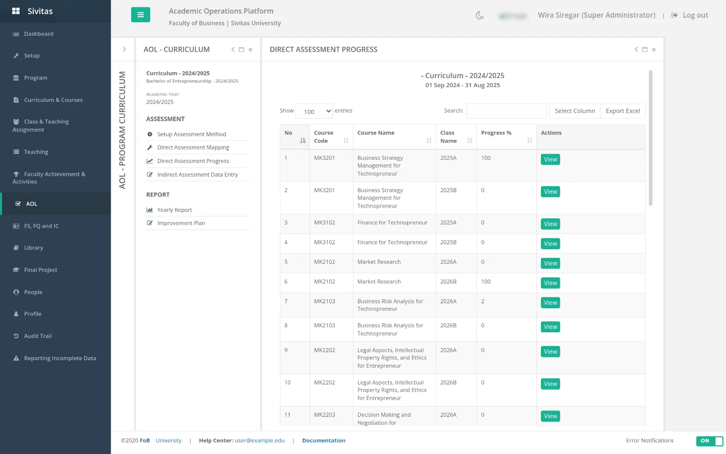Click edit icon beside Improvement Plan
The height and width of the screenshot is (454, 726).
tap(150, 223)
